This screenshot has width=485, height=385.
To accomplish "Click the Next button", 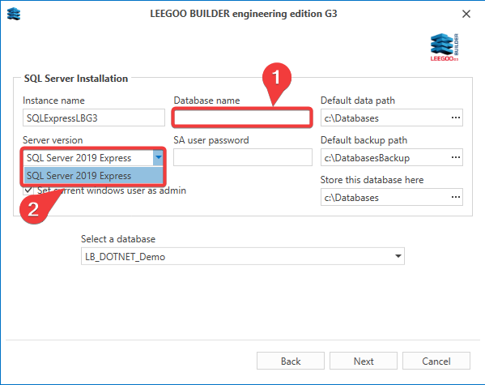I will point(364,361).
